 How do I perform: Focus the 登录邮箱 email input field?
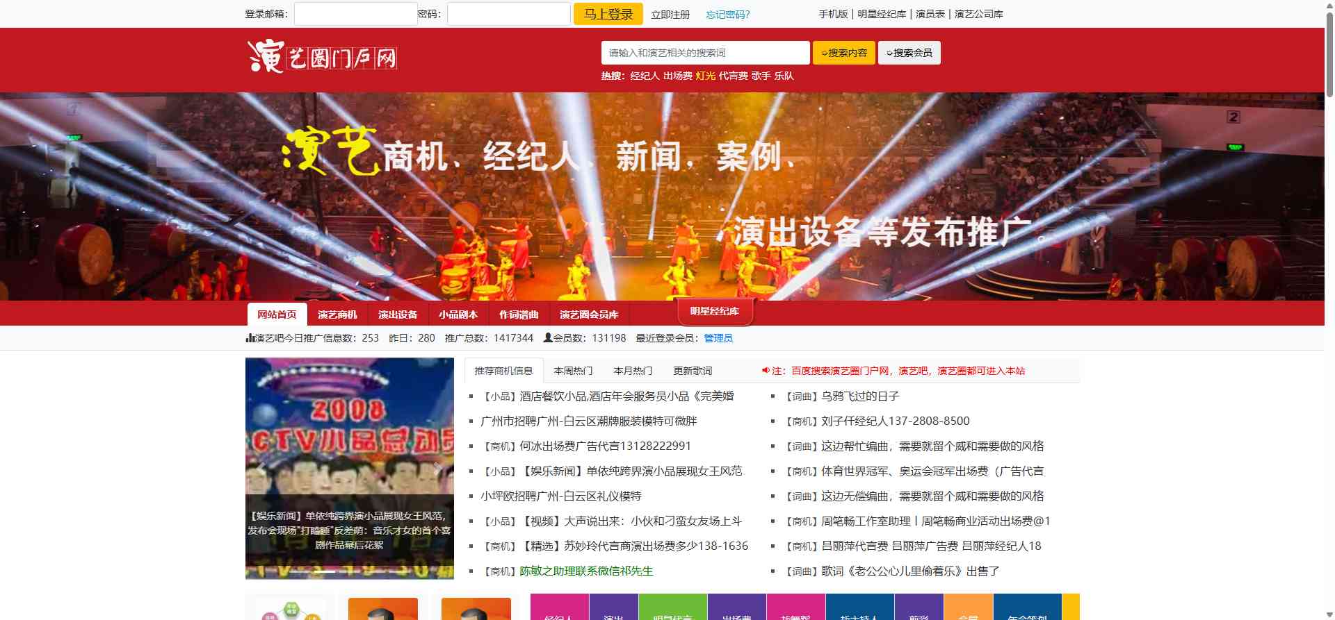pos(355,14)
